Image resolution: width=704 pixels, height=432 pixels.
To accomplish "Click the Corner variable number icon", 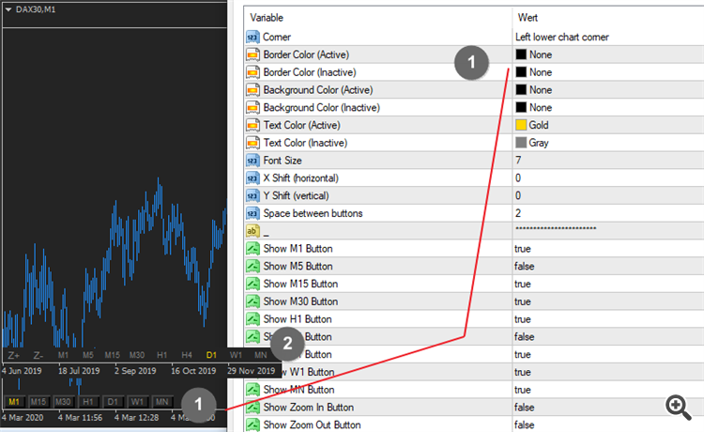I will [253, 38].
